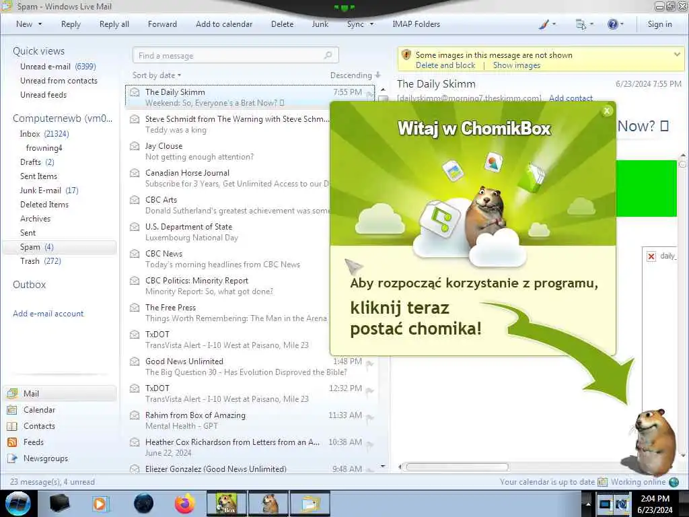The width and height of the screenshot is (689, 517).
Task: Click envelope icon of CBC Arts message
Action: pyautogui.click(x=135, y=199)
